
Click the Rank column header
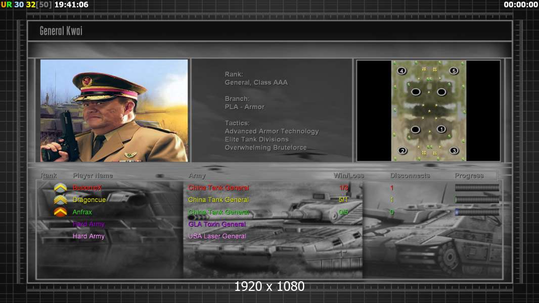click(x=49, y=175)
